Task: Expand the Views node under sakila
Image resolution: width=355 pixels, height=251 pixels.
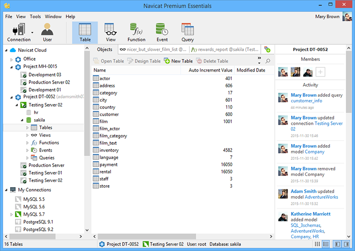Action: [27, 135]
